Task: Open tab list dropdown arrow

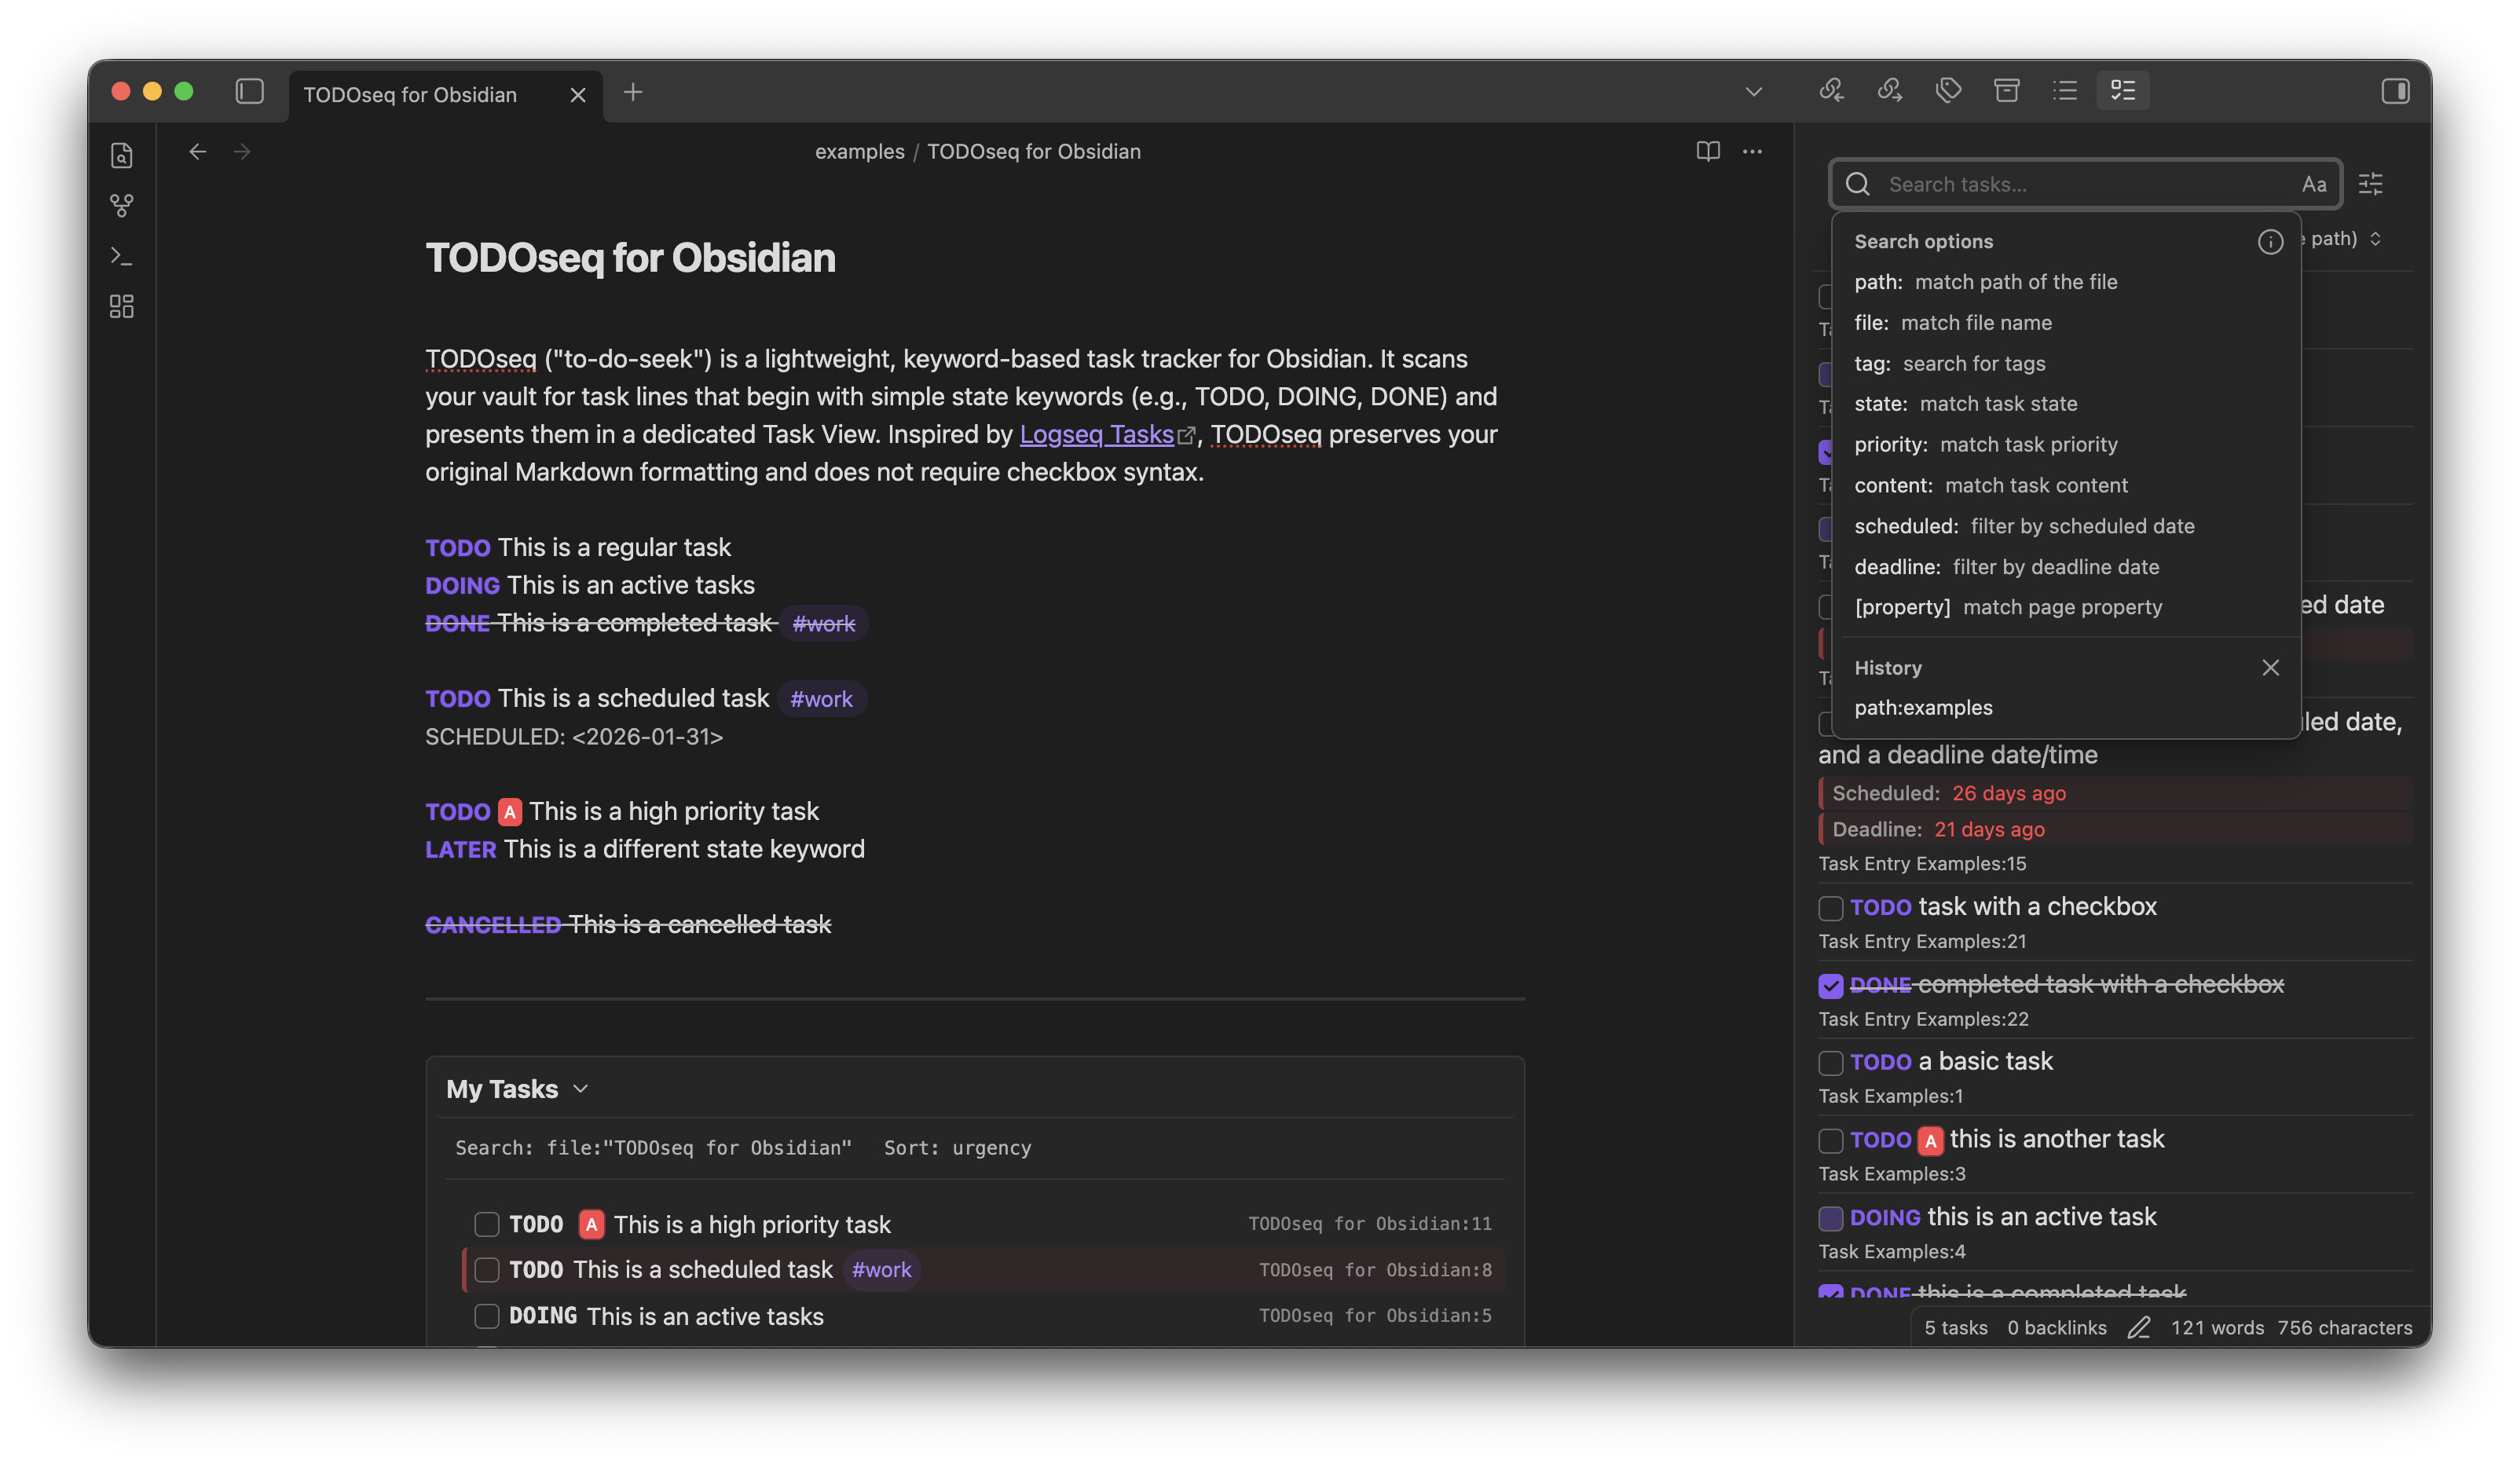Action: (x=1753, y=92)
